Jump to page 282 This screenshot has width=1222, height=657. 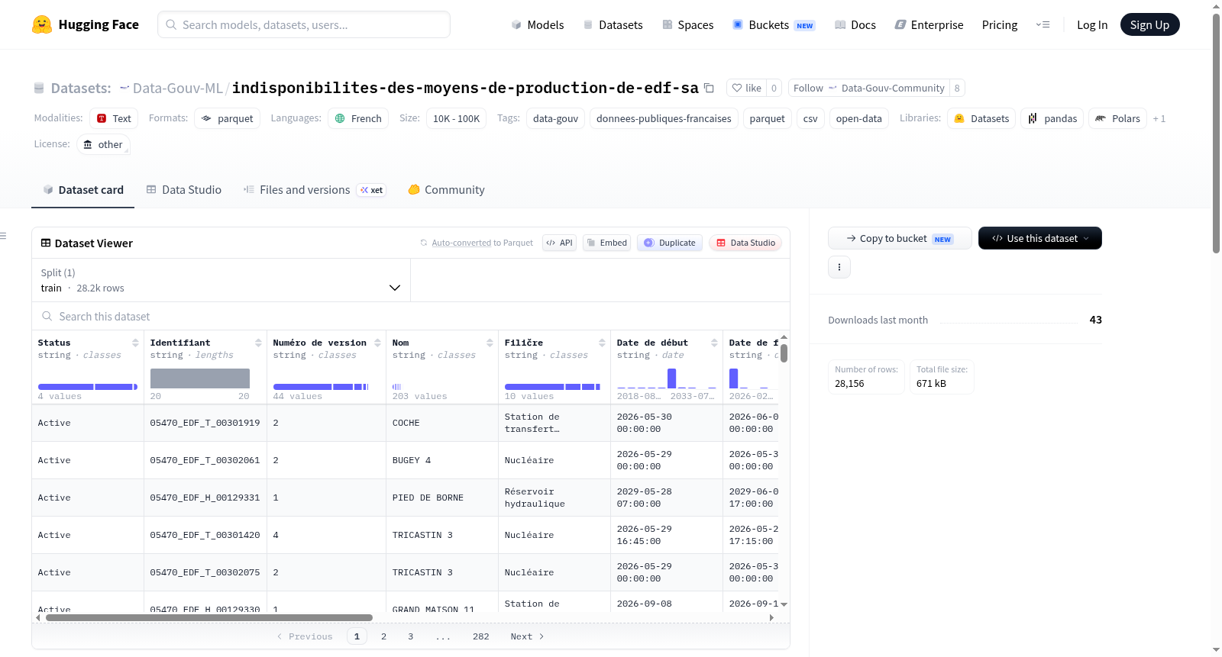pos(480,636)
